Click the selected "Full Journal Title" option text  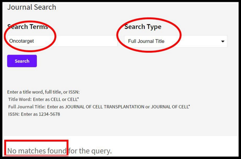146,41
